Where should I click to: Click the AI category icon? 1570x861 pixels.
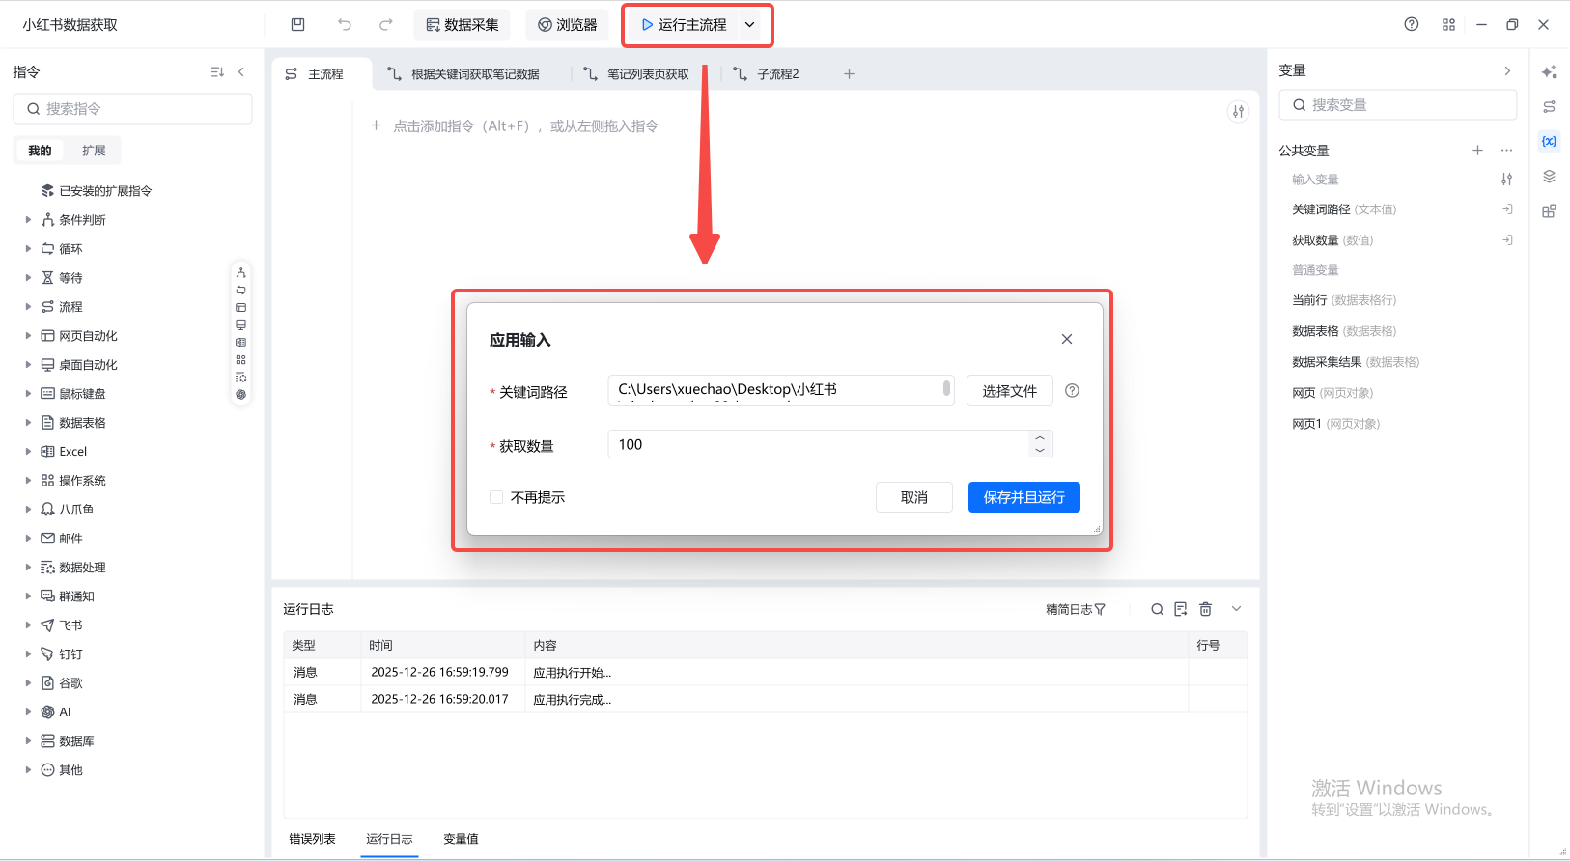pos(47,712)
